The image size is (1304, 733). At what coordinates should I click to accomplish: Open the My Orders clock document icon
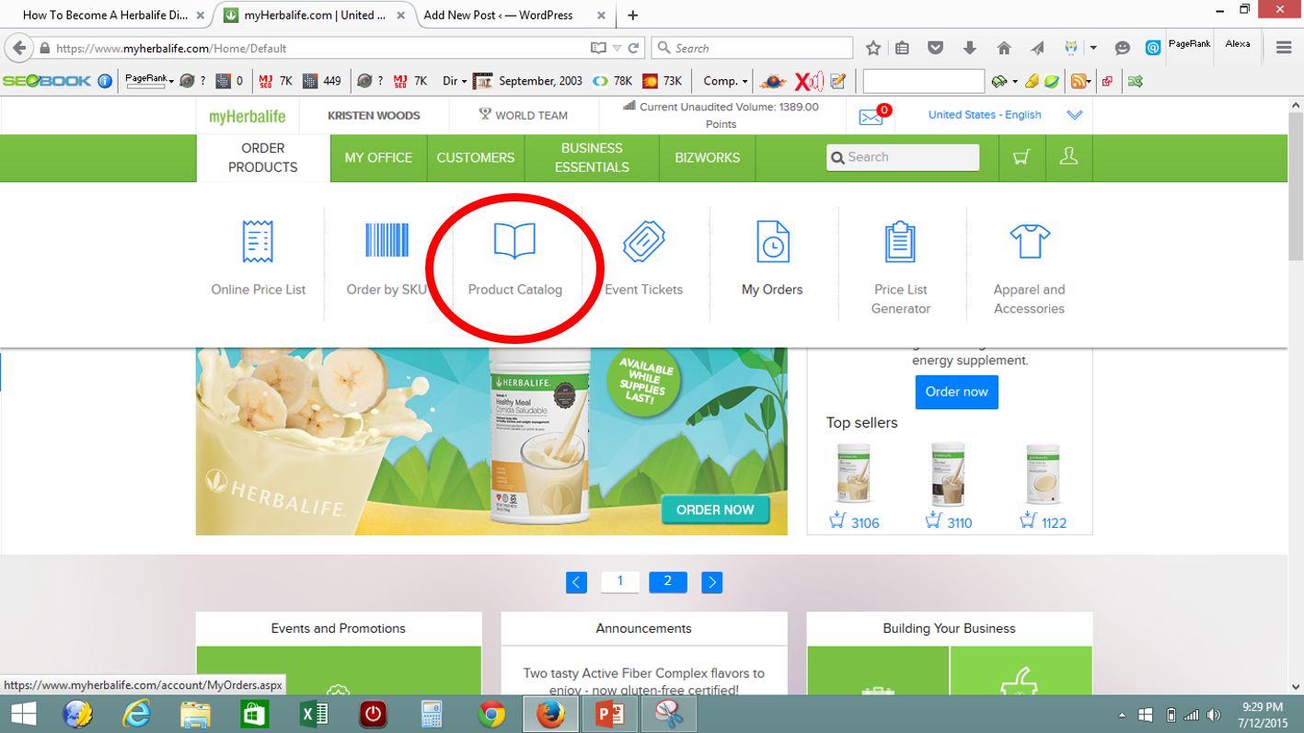coord(773,242)
